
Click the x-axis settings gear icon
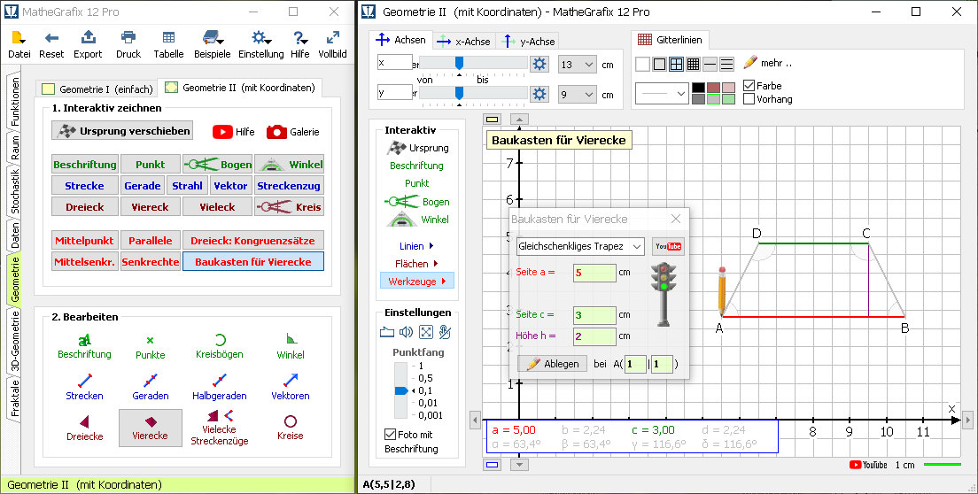click(x=539, y=64)
